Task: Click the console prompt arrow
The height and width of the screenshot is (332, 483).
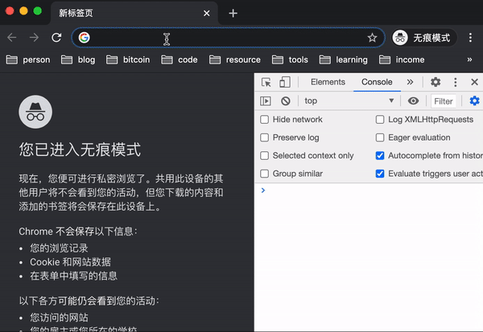Action: coord(263,191)
